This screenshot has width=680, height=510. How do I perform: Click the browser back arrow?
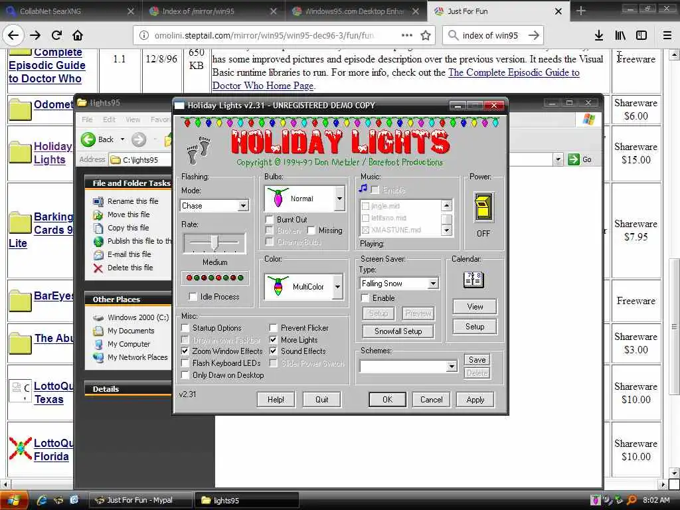click(13, 35)
